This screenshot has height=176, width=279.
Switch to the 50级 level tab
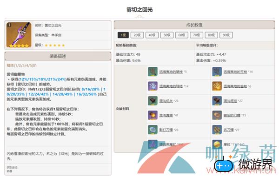click(167, 35)
